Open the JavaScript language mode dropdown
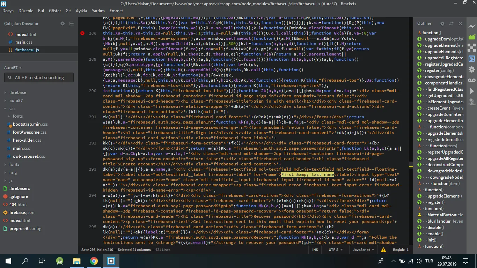The width and height of the screenshot is (477, 268). click(x=364, y=250)
